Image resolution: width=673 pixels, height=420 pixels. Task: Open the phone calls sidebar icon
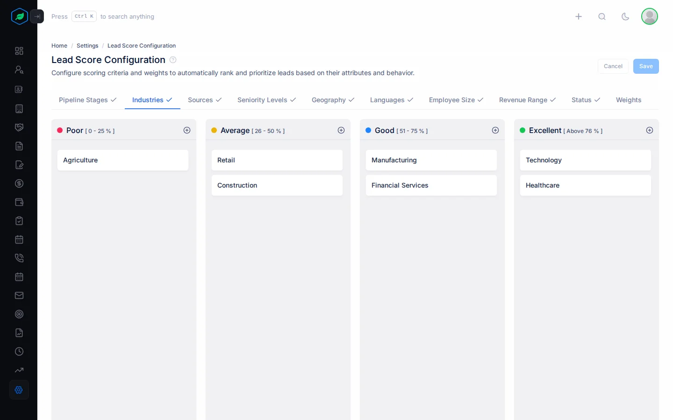[19, 258]
